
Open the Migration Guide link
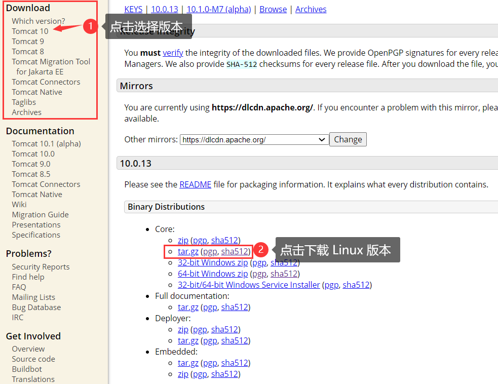coord(40,215)
